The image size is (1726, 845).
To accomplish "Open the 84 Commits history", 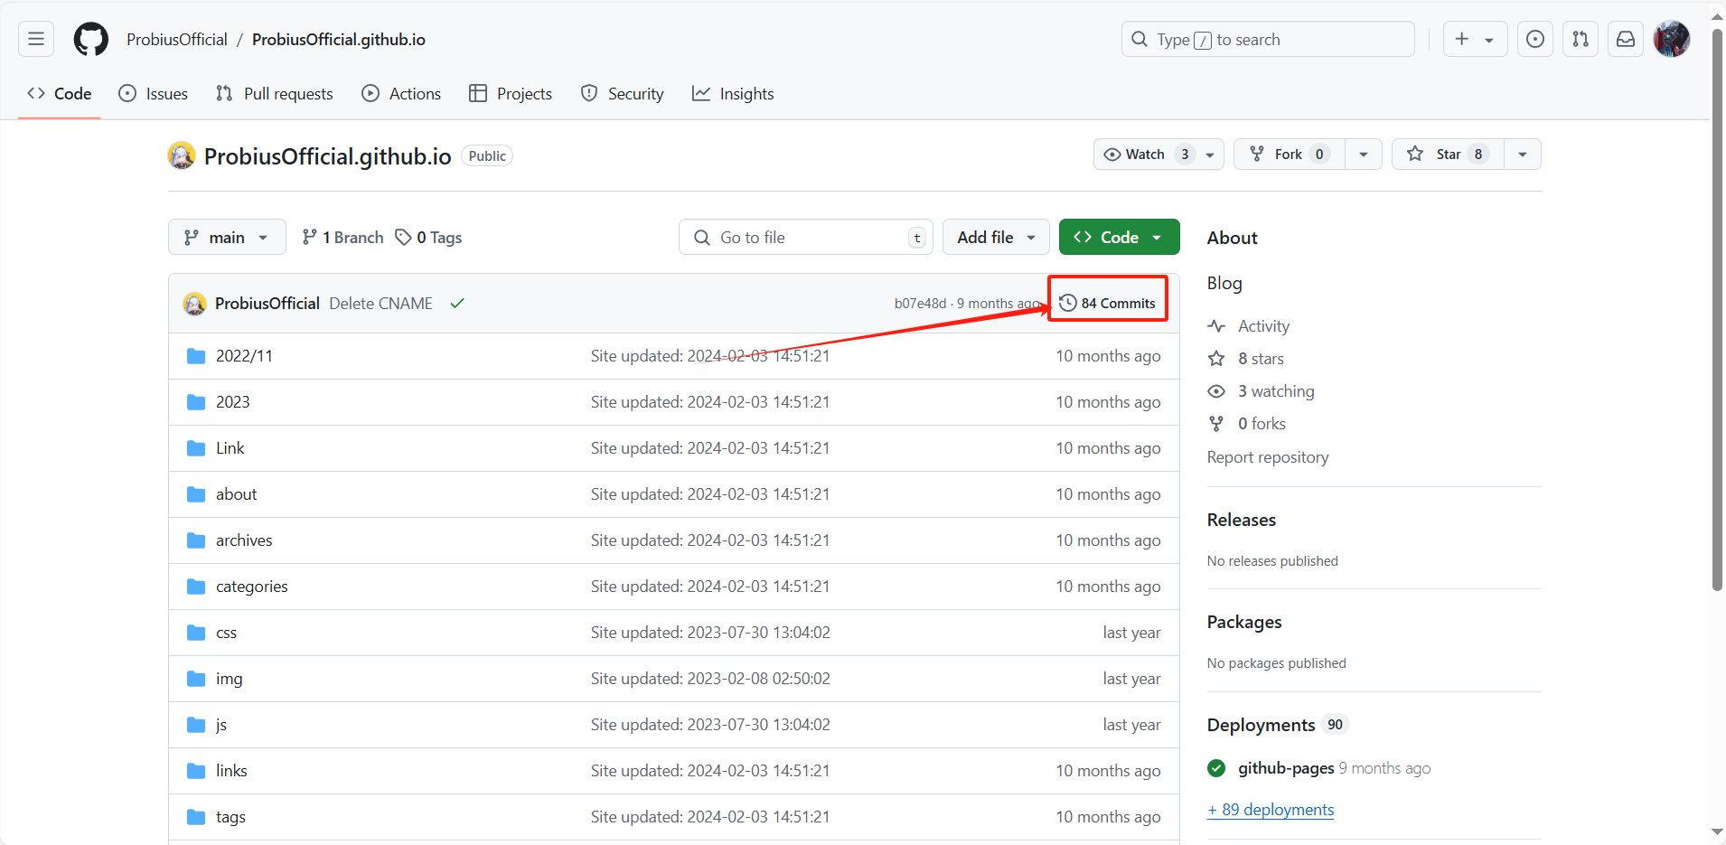I will click(1108, 303).
